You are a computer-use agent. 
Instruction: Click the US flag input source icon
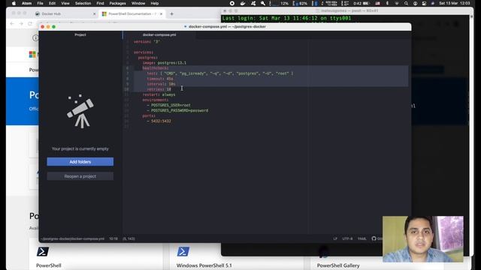click(x=377, y=3)
